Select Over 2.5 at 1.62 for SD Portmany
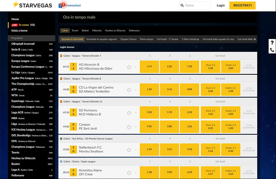 coord(211,112)
